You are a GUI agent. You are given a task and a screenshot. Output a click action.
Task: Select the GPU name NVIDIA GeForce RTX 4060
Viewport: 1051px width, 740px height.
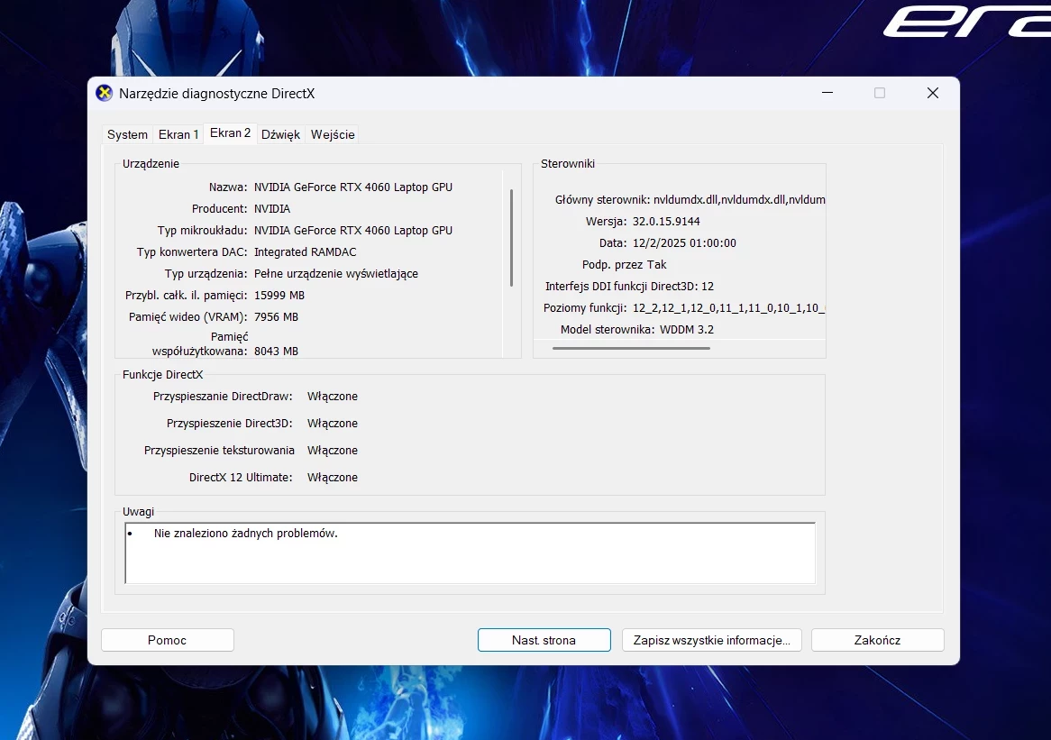click(x=352, y=187)
